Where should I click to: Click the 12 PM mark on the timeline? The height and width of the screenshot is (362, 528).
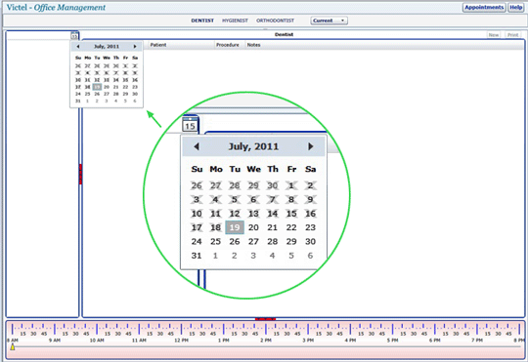pyautogui.click(x=181, y=341)
